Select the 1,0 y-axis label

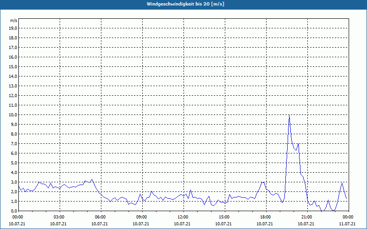14,201
